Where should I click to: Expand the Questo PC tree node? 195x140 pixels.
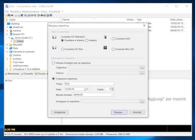coord(7,34)
